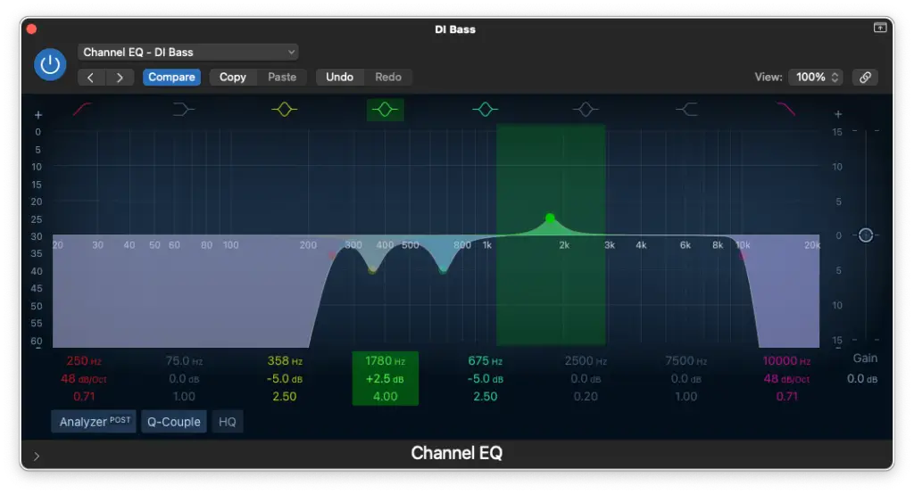Click the plus icon above left analyzer scale
This screenshot has height=494, width=914.
pos(37,115)
